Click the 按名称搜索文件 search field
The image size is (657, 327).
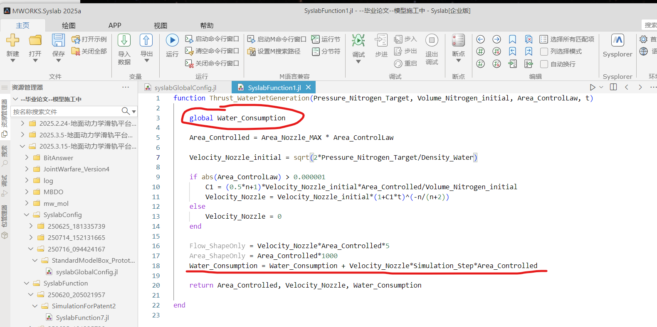pos(67,112)
